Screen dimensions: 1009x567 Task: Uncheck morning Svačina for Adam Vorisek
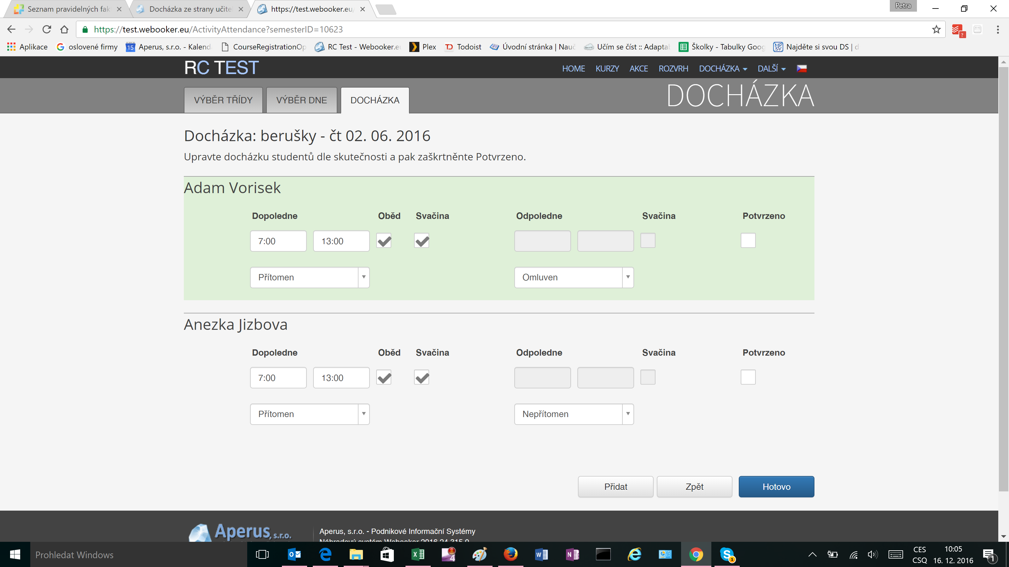pos(422,241)
